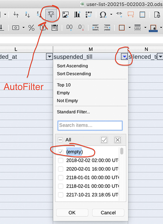Insert a hyperlink from the toolbar
This screenshot has width=163, height=224.
(x=119, y=14)
